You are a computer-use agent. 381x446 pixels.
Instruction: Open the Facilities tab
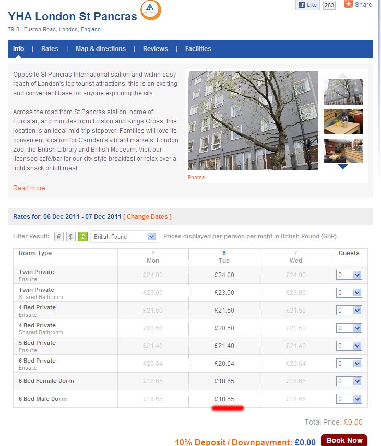(198, 49)
